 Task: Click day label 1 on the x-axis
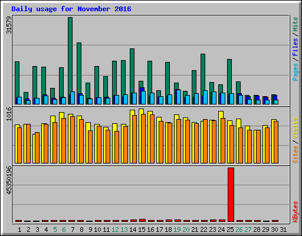pyautogui.click(x=19, y=230)
